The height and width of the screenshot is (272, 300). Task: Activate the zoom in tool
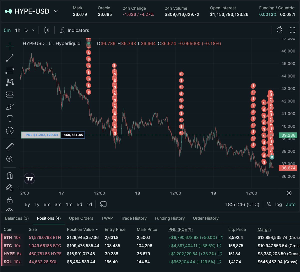[x=10, y=159]
